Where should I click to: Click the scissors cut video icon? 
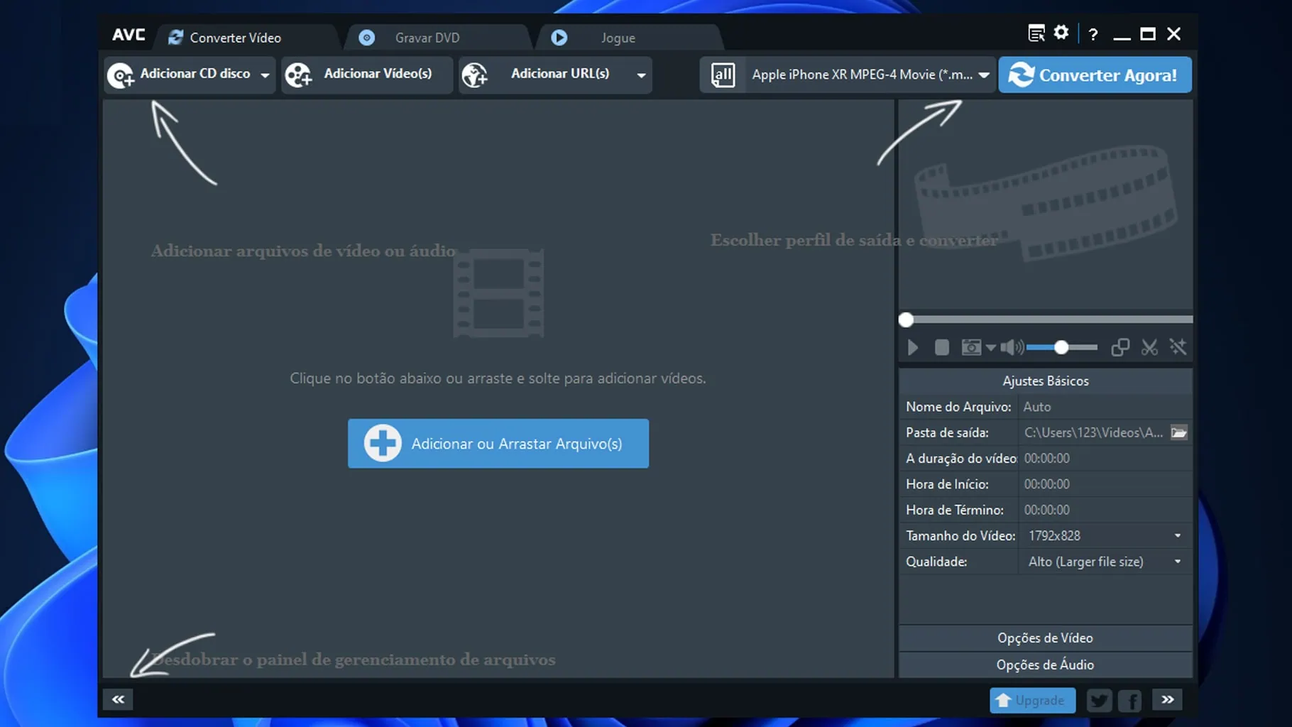(1149, 347)
